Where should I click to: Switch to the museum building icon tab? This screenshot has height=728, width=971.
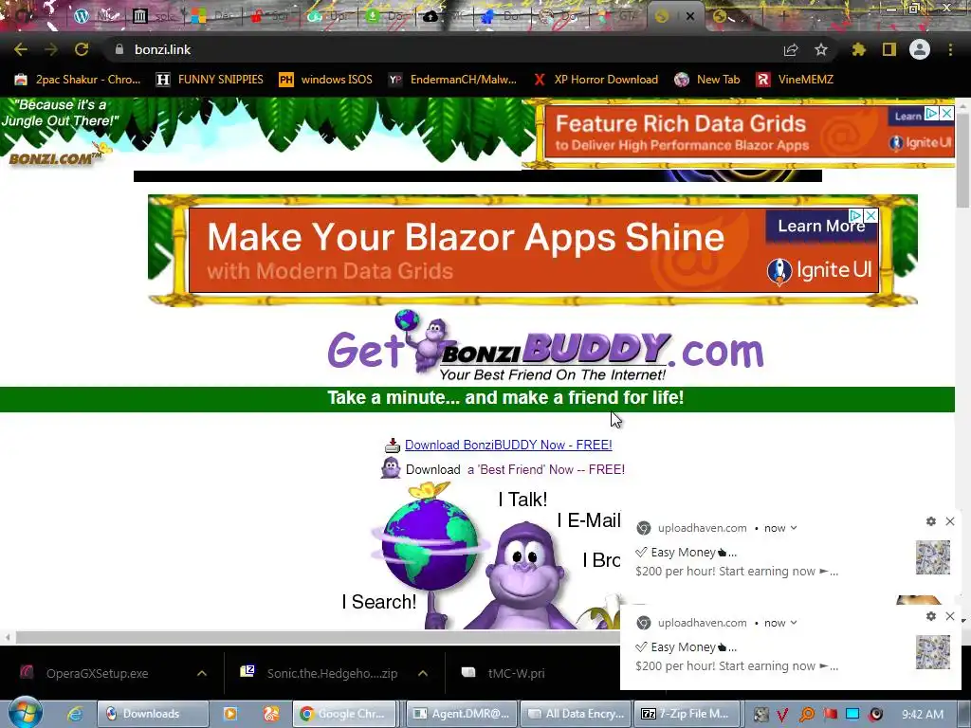[153, 16]
